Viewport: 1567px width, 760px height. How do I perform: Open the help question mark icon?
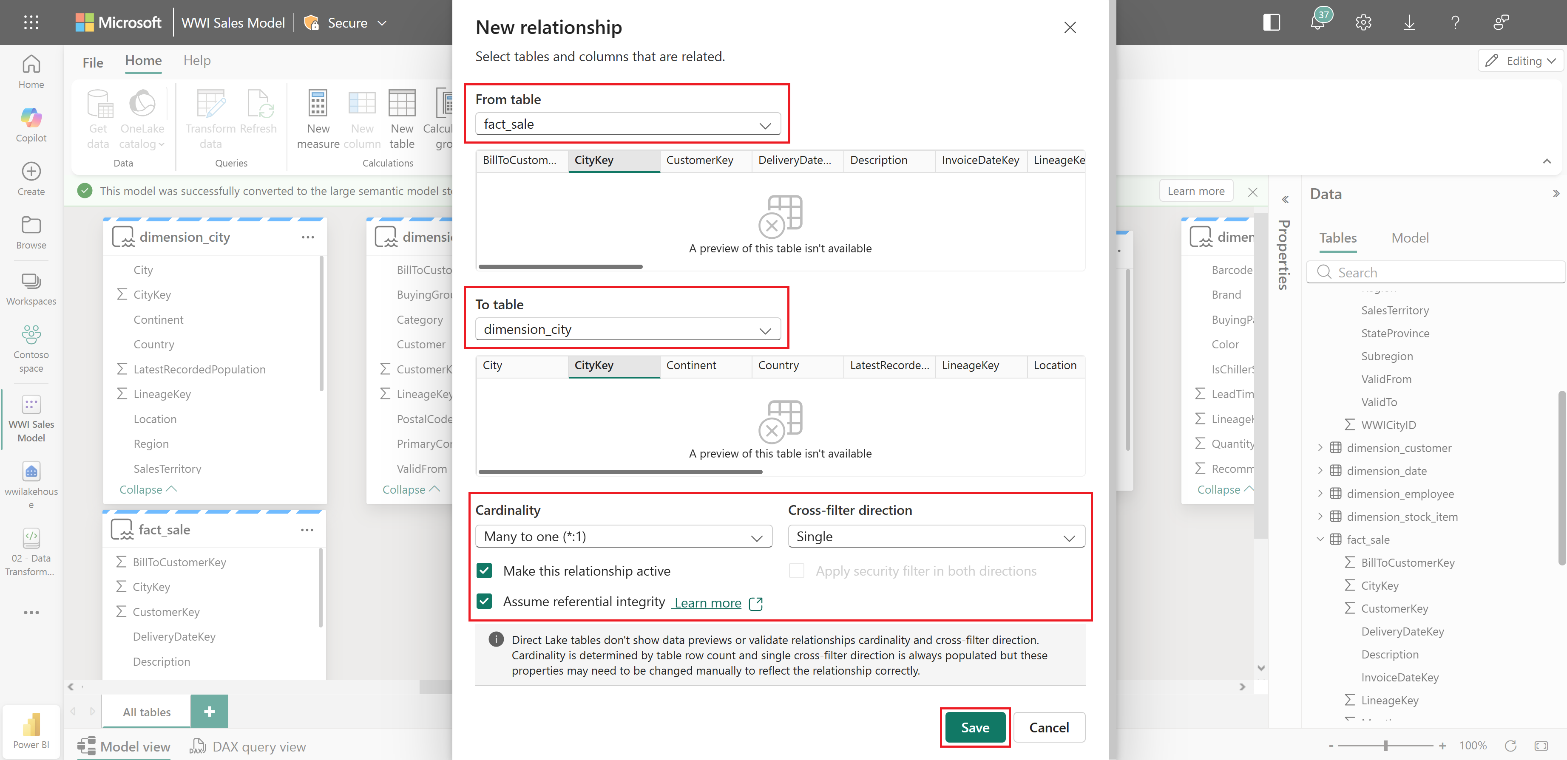click(x=1455, y=23)
